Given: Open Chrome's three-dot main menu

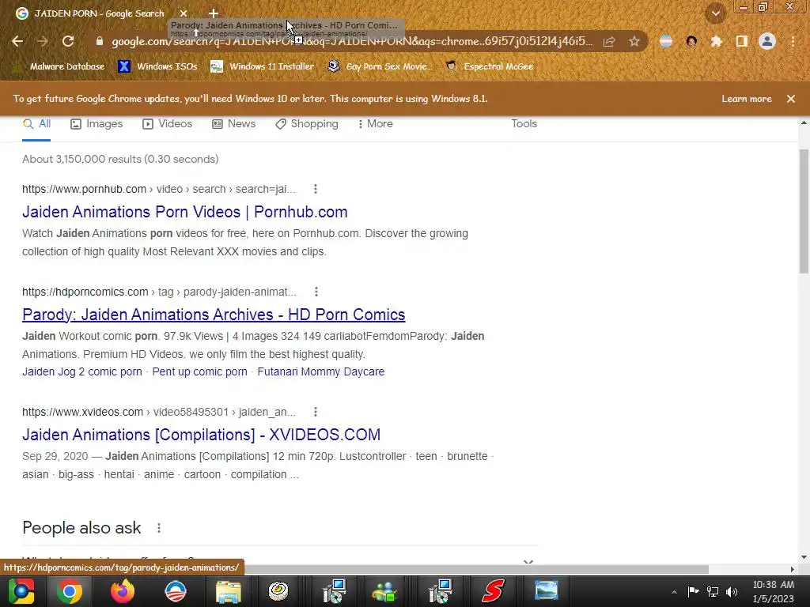Looking at the screenshot, I should coord(793,41).
